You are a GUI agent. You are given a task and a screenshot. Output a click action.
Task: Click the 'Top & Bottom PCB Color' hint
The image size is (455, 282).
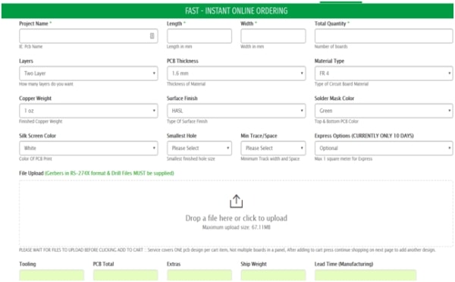[x=337, y=121]
